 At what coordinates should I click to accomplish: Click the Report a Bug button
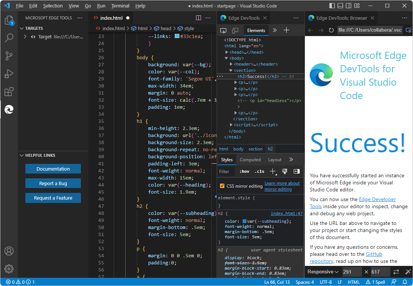53,183
